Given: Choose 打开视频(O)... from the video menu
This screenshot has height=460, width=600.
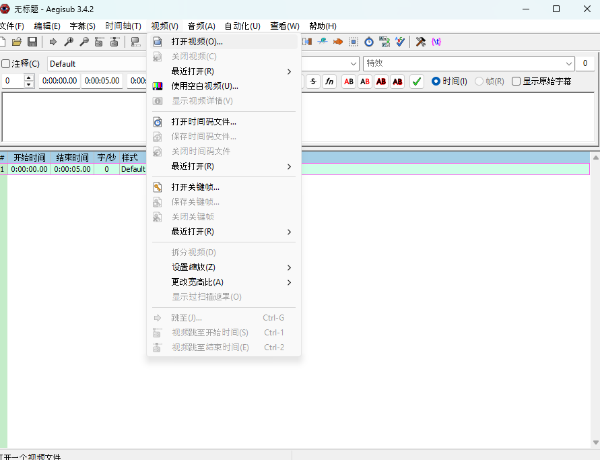Looking at the screenshot, I should pyautogui.click(x=197, y=42).
